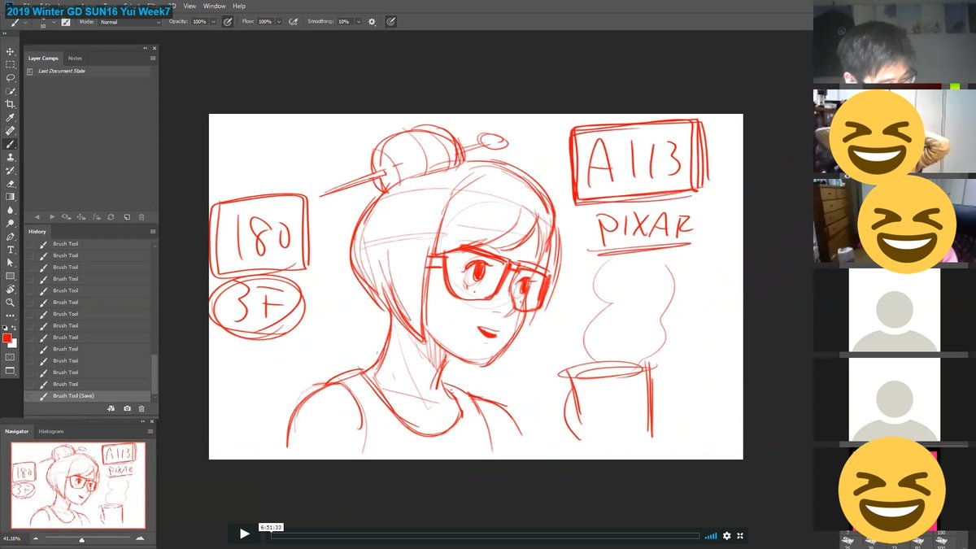Toggle the video volume control
Image resolution: width=976 pixels, height=549 pixels.
[711, 536]
